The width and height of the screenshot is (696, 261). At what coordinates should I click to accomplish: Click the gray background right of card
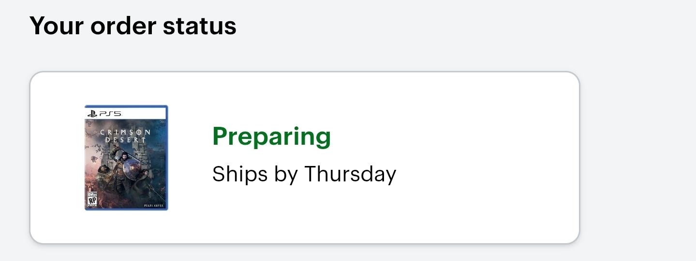(638, 159)
